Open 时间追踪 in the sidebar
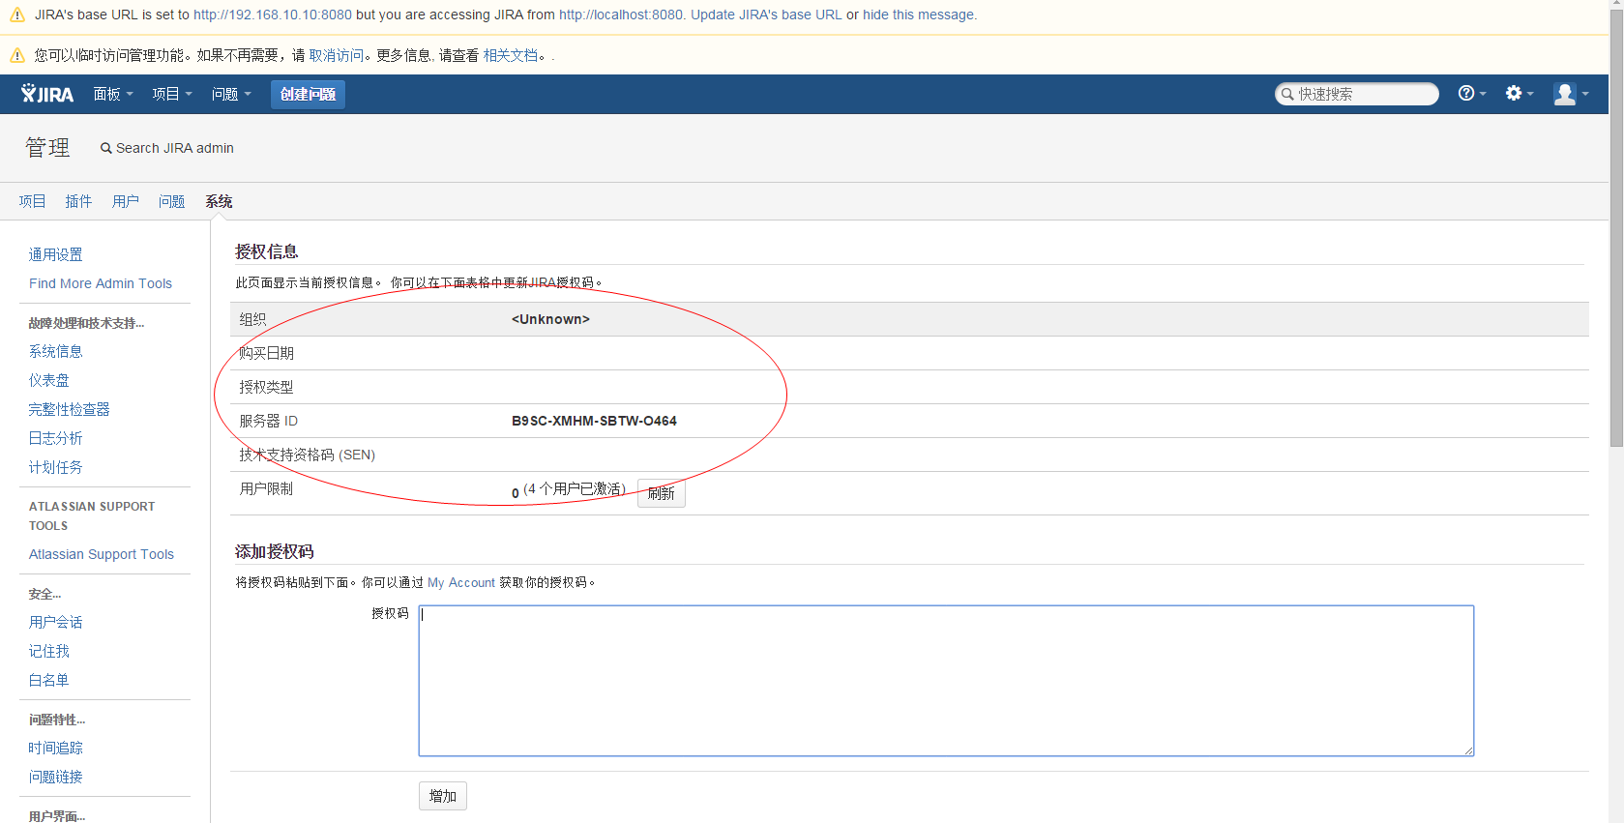Screen dimensions: 1624x823 click(55, 748)
